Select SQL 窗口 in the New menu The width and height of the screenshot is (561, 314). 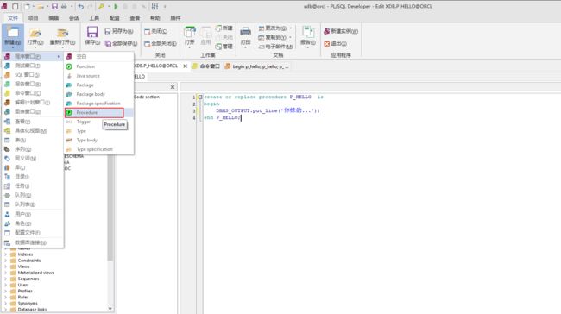[33, 75]
